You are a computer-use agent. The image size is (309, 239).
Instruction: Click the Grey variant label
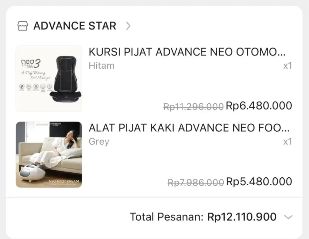98,141
